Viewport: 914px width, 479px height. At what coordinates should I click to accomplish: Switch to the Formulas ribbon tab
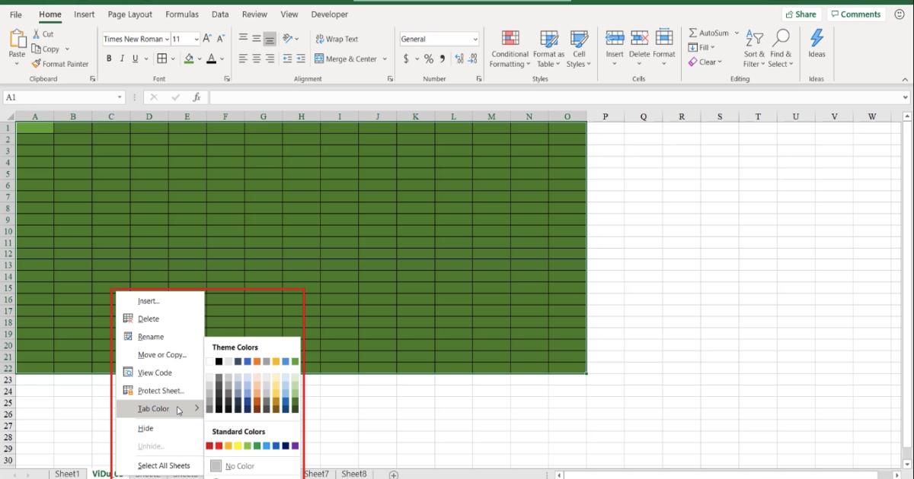pyautogui.click(x=181, y=14)
